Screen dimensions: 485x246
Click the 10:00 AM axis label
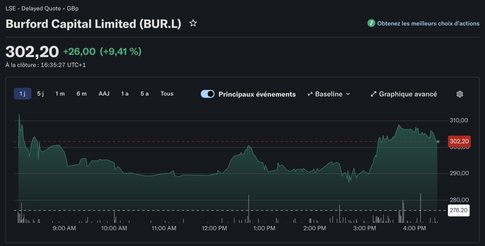[x=114, y=228]
